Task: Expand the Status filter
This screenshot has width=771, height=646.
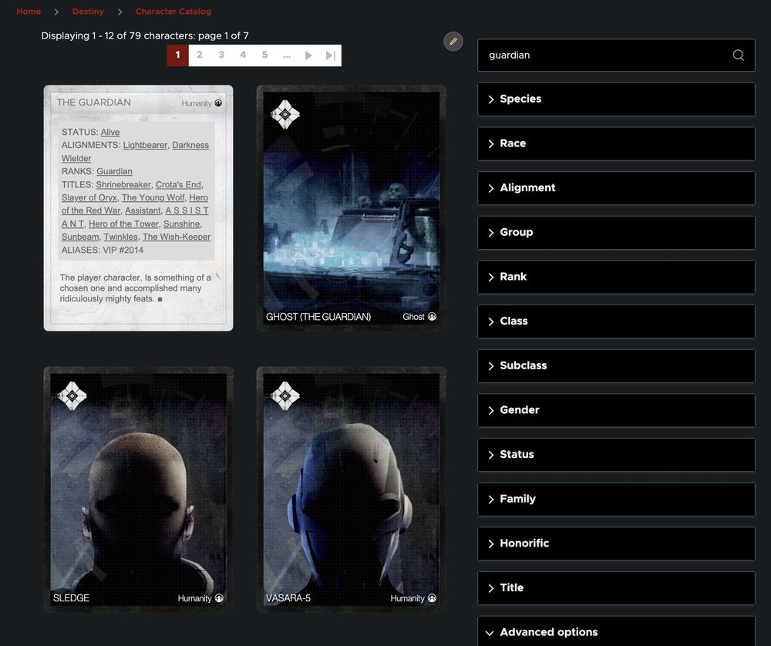Action: (616, 455)
